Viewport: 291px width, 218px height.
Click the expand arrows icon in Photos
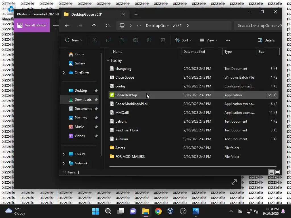click(x=234, y=182)
